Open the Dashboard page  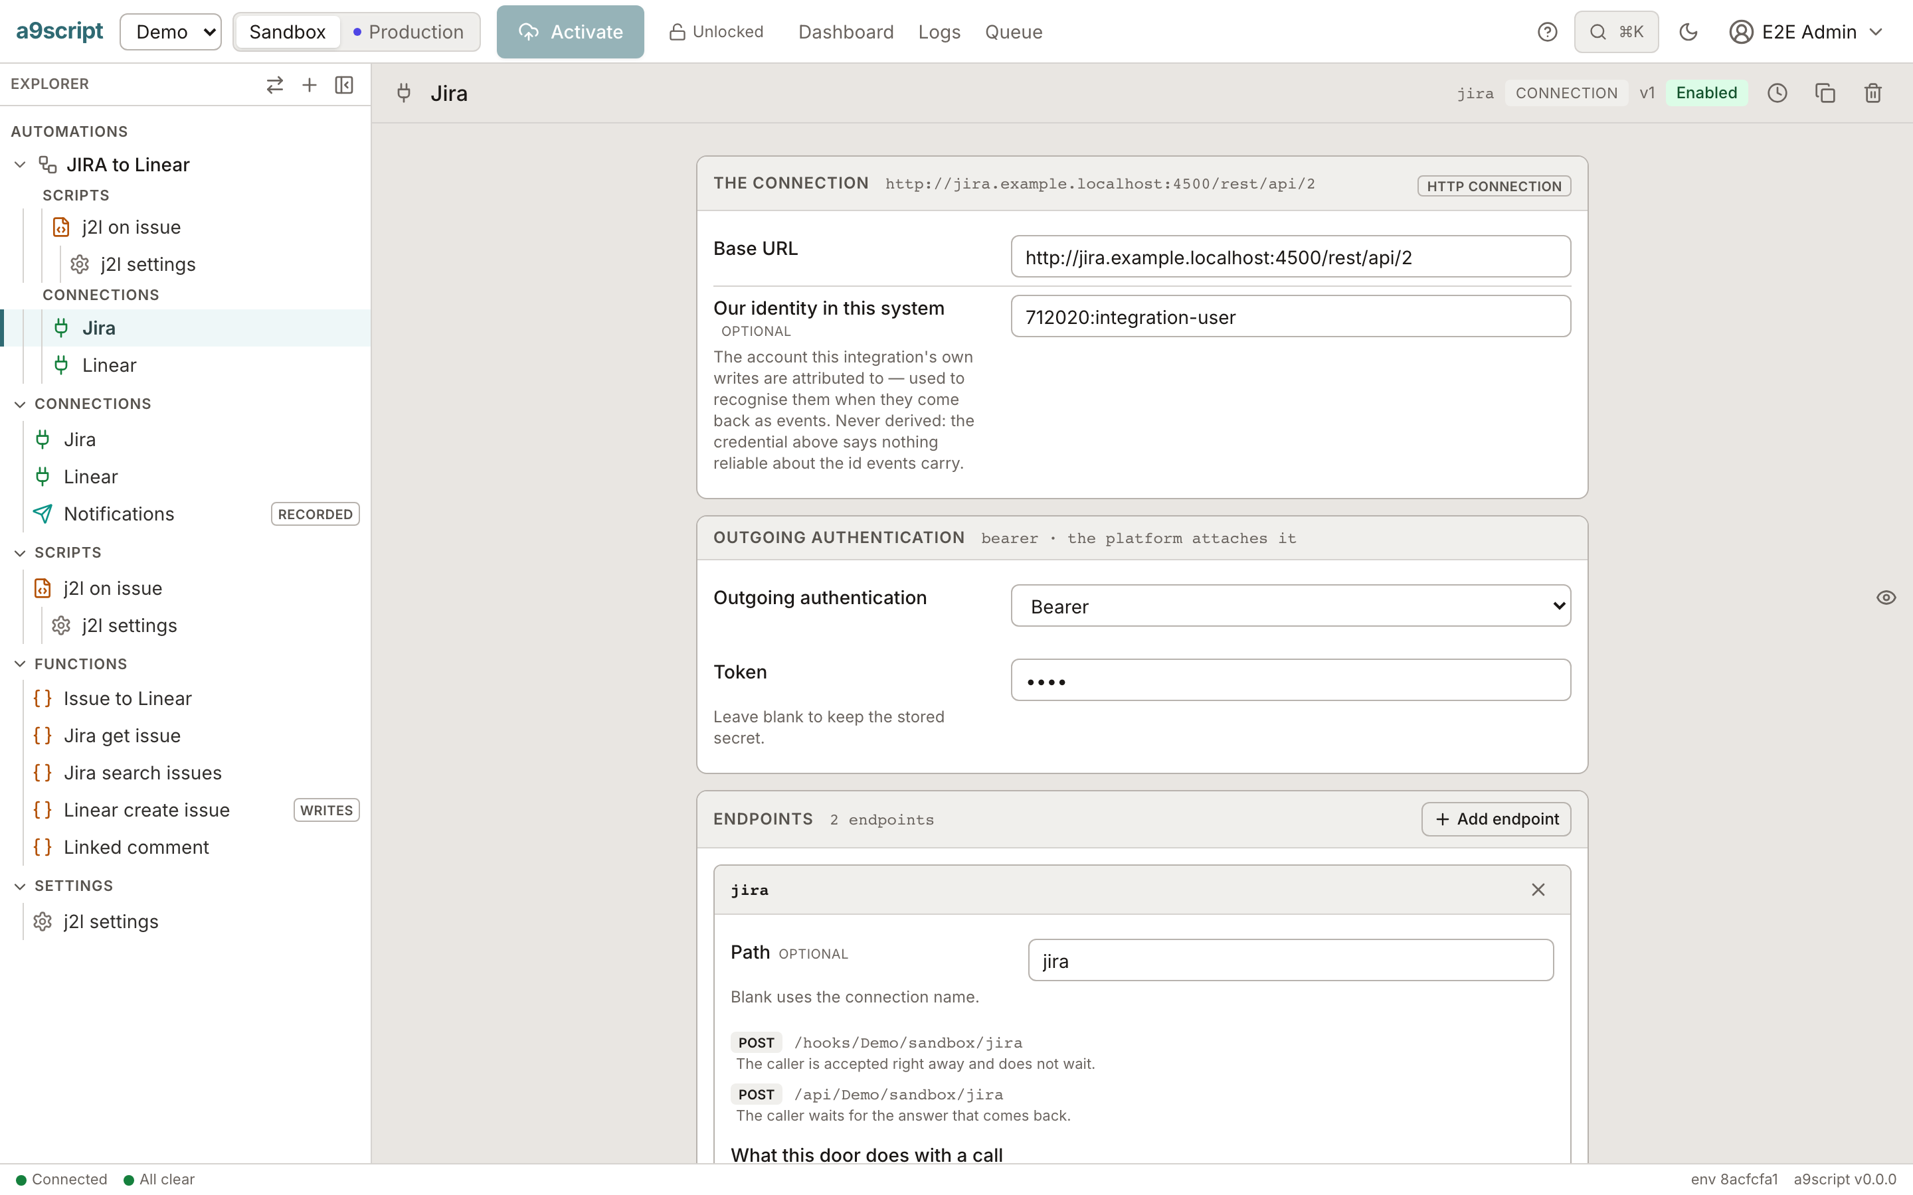click(x=846, y=32)
